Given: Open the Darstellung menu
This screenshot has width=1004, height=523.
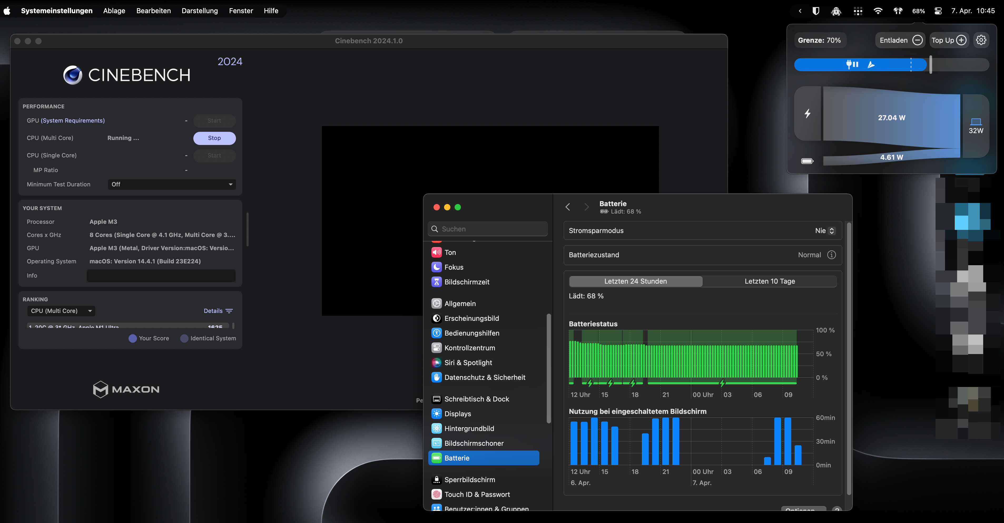Looking at the screenshot, I should [x=200, y=11].
